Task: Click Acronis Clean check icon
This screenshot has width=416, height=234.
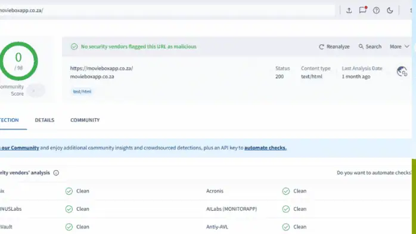Action: (286, 191)
